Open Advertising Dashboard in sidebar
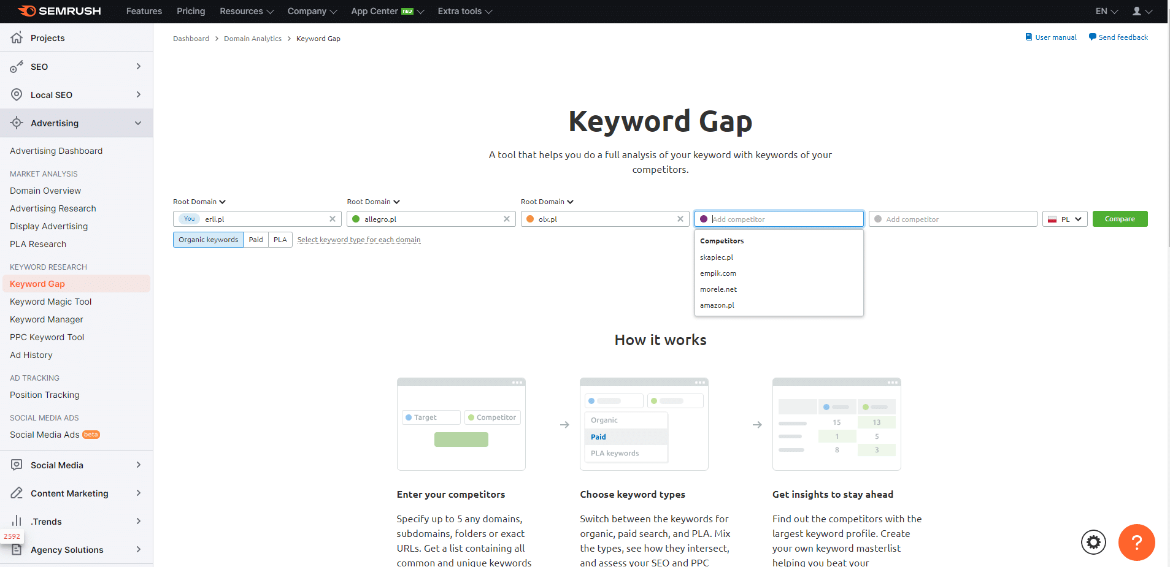The width and height of the screenshot is (1170, 567). tap(56, 151)
